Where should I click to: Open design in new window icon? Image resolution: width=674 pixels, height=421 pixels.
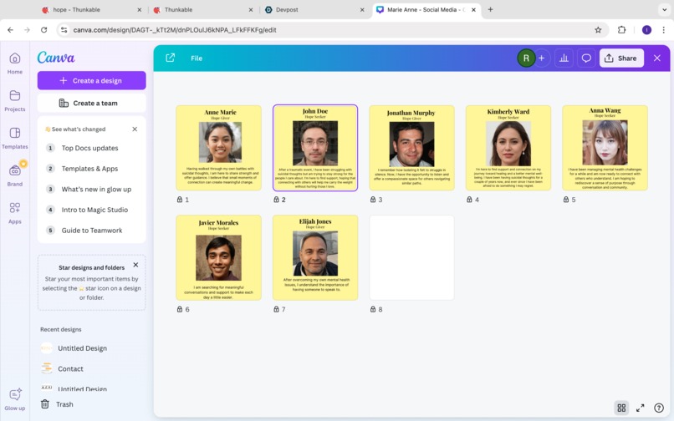coord(171,58)
